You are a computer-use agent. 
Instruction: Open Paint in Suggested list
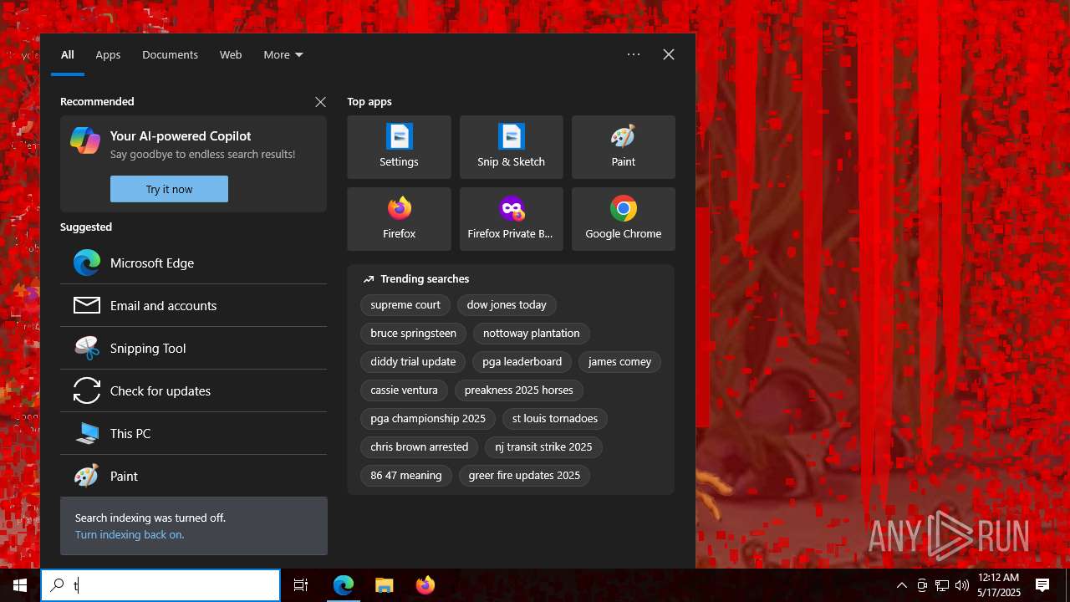point(193,476)
